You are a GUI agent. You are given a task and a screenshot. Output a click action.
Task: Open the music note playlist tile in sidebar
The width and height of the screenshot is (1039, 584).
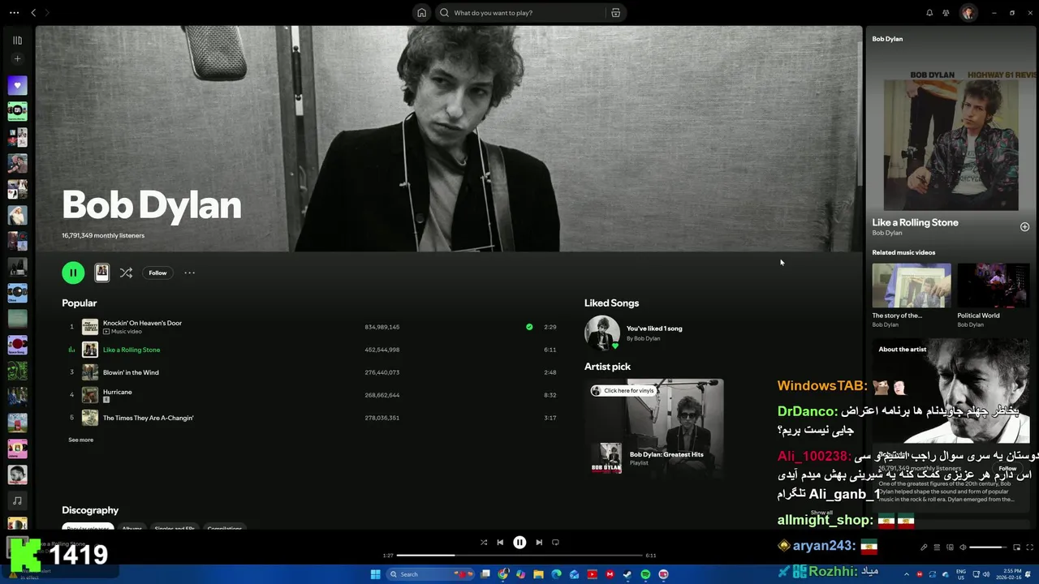click(17, 500)
